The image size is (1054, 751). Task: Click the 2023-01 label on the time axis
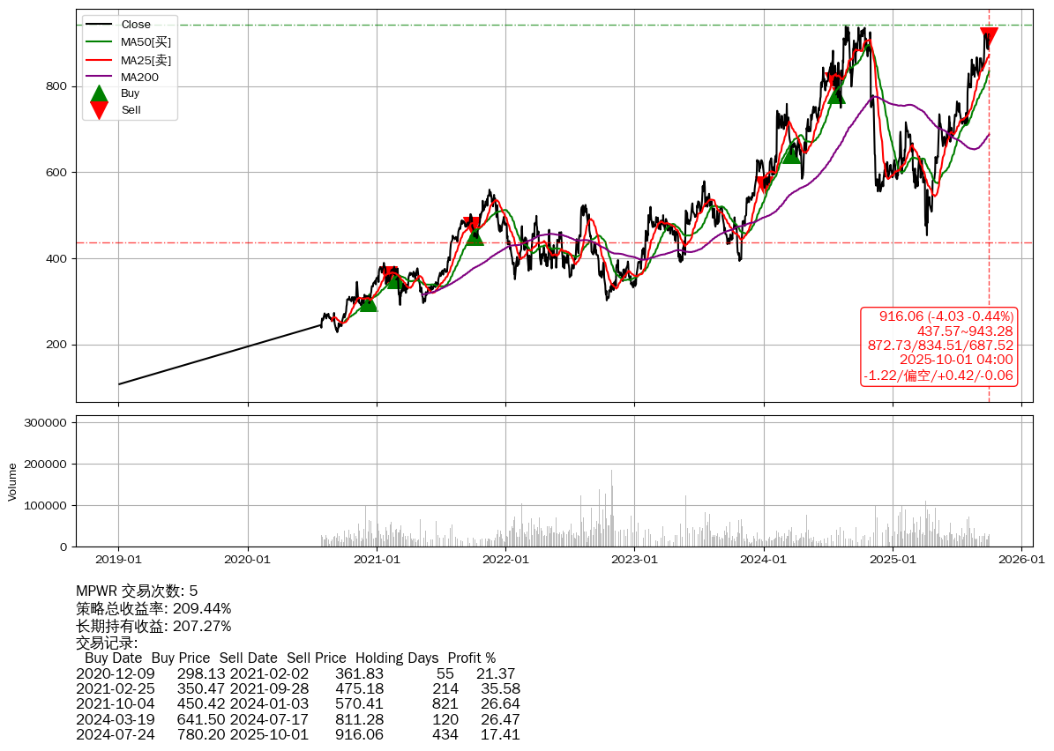click(x=634, y=559)
